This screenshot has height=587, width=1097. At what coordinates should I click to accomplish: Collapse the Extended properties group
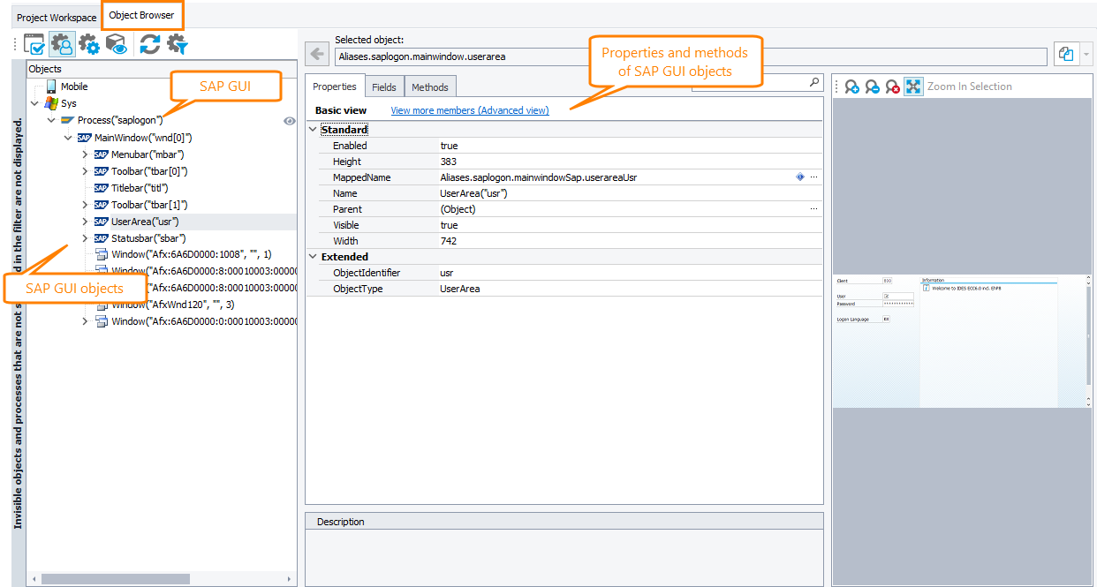(x=312, y=256)
